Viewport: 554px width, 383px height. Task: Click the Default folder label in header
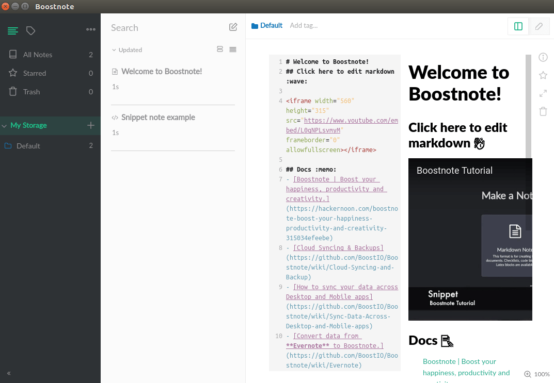click(267, 25)
